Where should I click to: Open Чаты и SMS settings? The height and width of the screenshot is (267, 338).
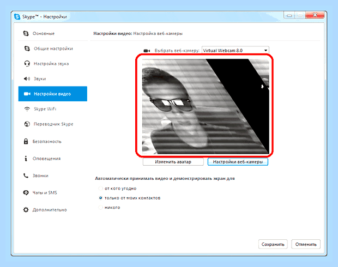click(x=53, y=192)
